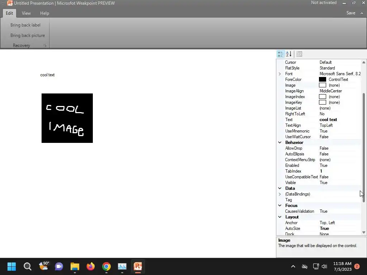Click the Weakpoint app icon in title bar
367x275 pixels.
pyautogui.click(x=10, y=3)
